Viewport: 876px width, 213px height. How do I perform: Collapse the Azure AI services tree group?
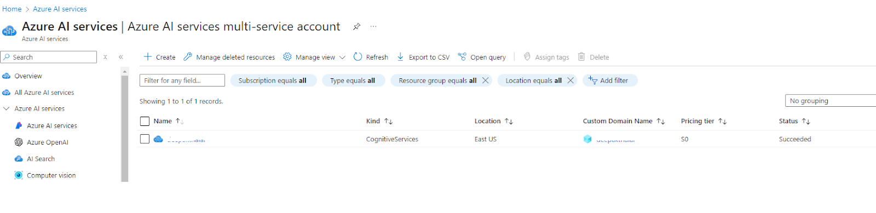(x=7, y=108)
